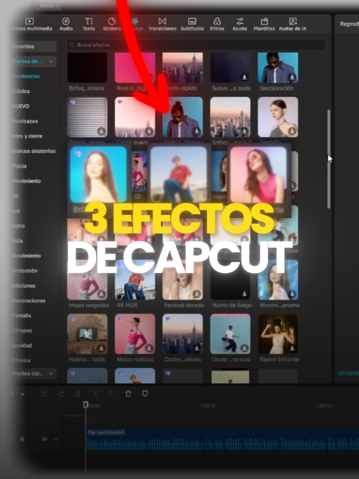359x479 pixels.
Task: Click the track options three-dots icon
Action: (x=56, y=439)
